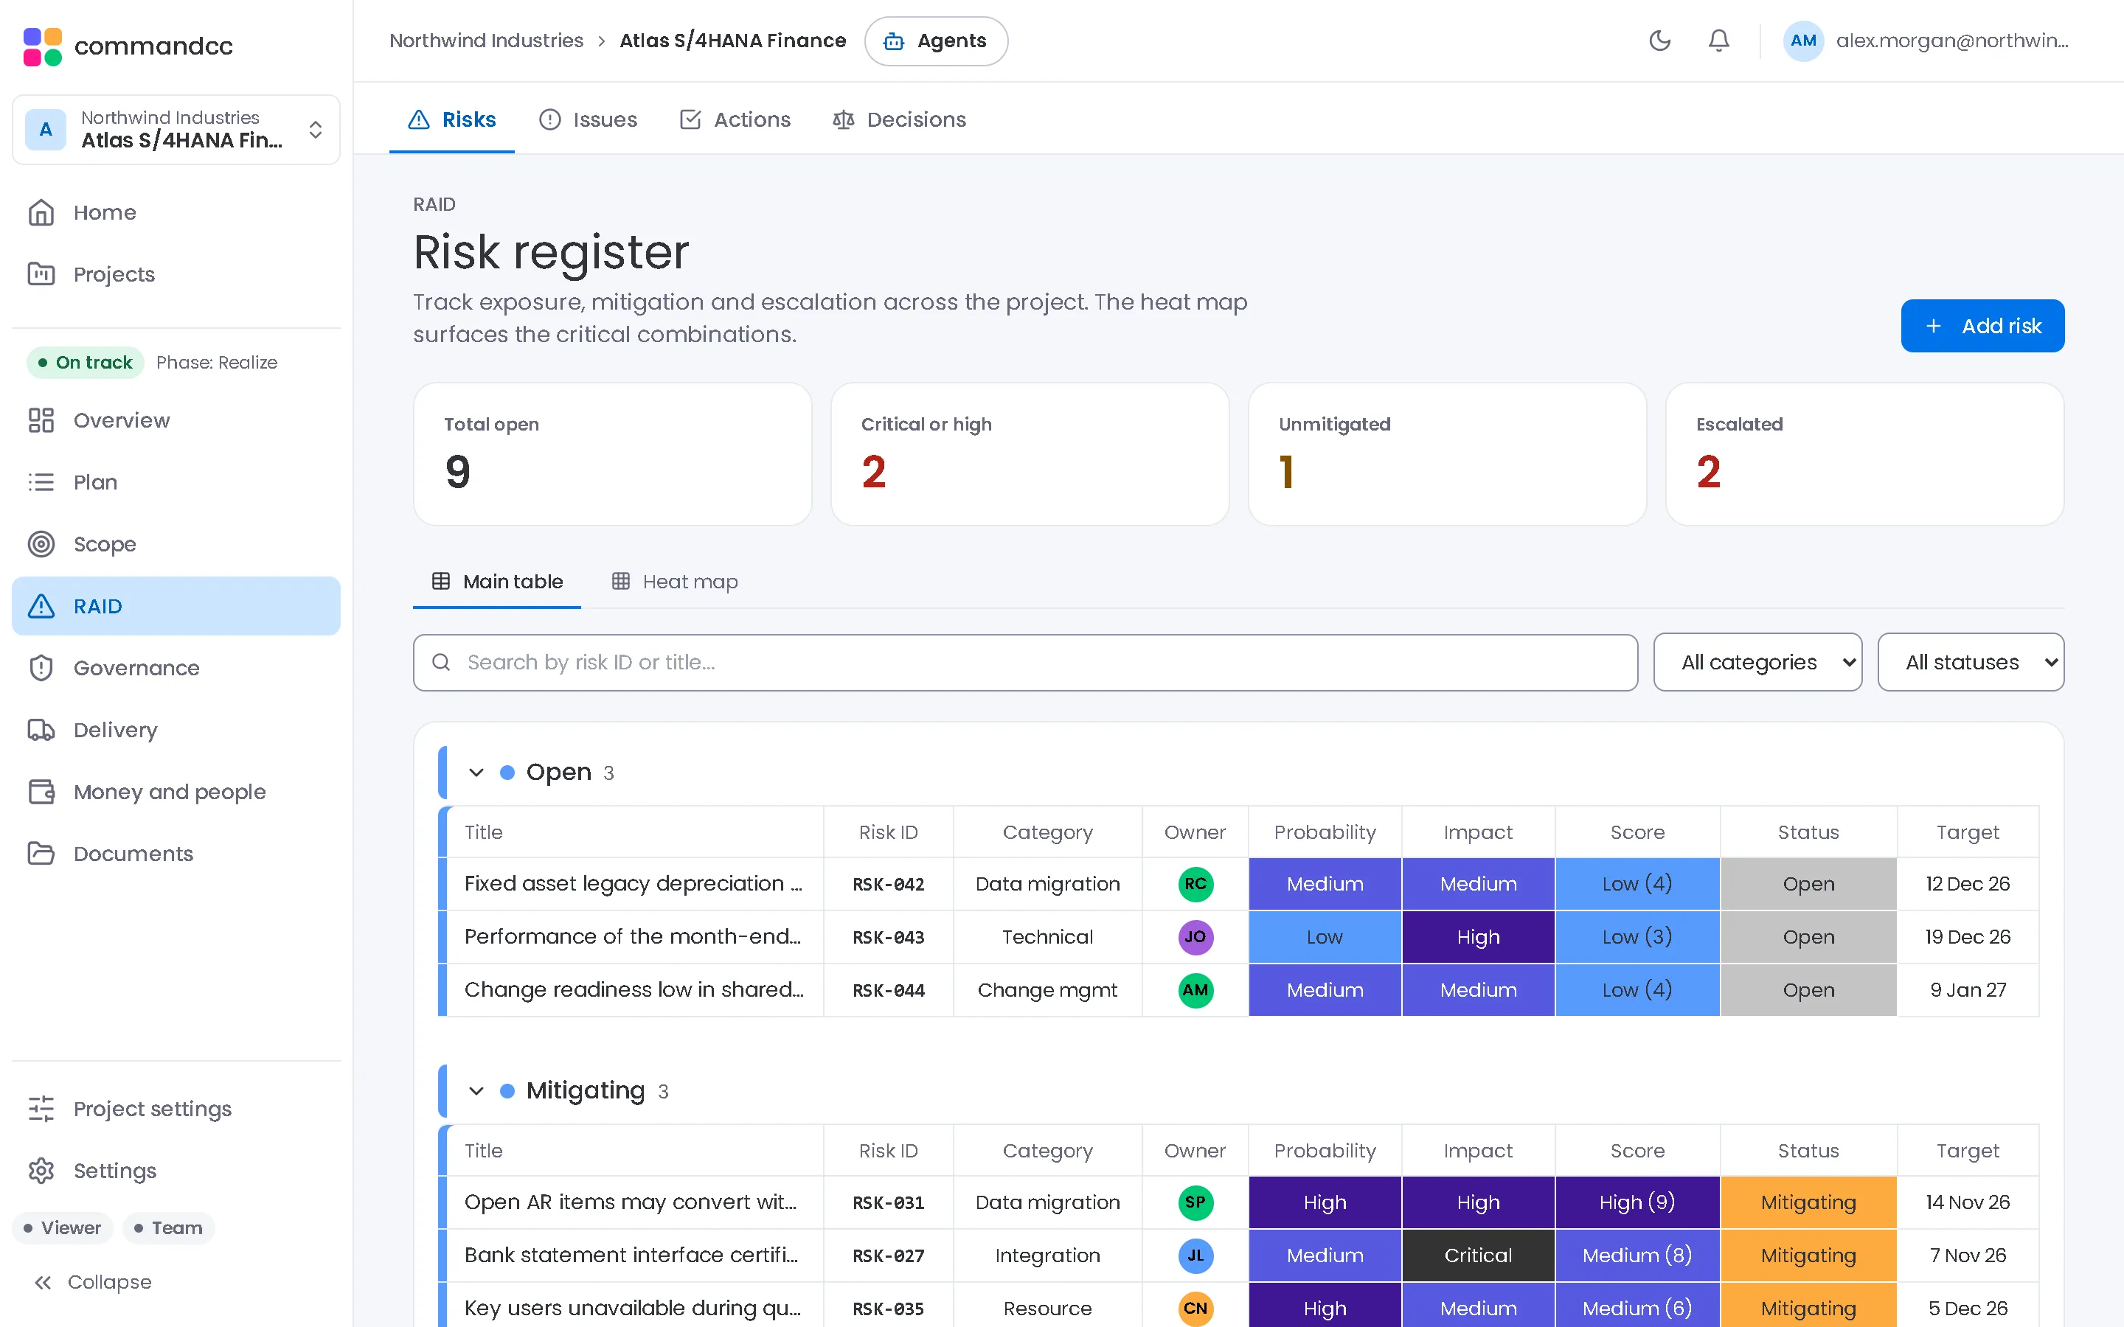Click target date 19 Dec 26
Viewport: 2124px width, 1327px height.
coord(1968,936)
